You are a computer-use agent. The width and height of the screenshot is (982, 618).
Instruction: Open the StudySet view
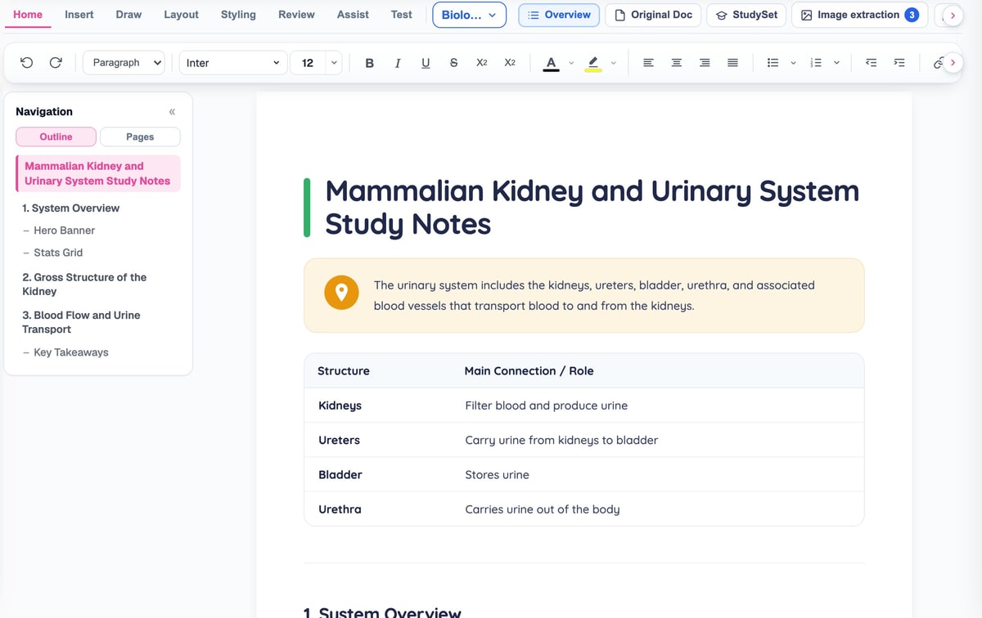[x=747, y=15]
